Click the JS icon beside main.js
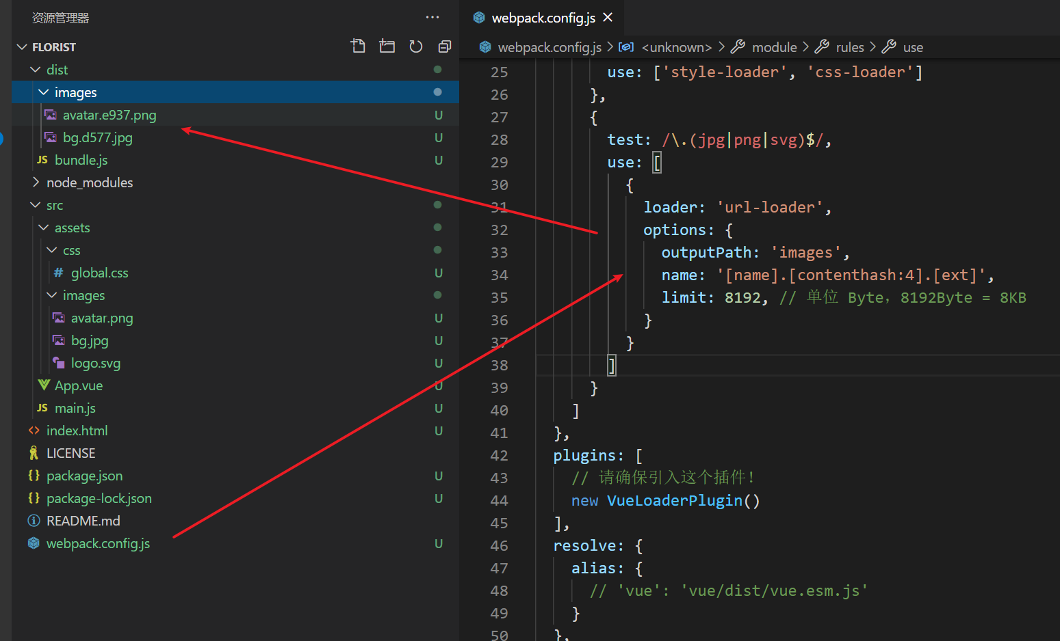Viewport: 1060px width, 641px height. (x=42, y=408)
